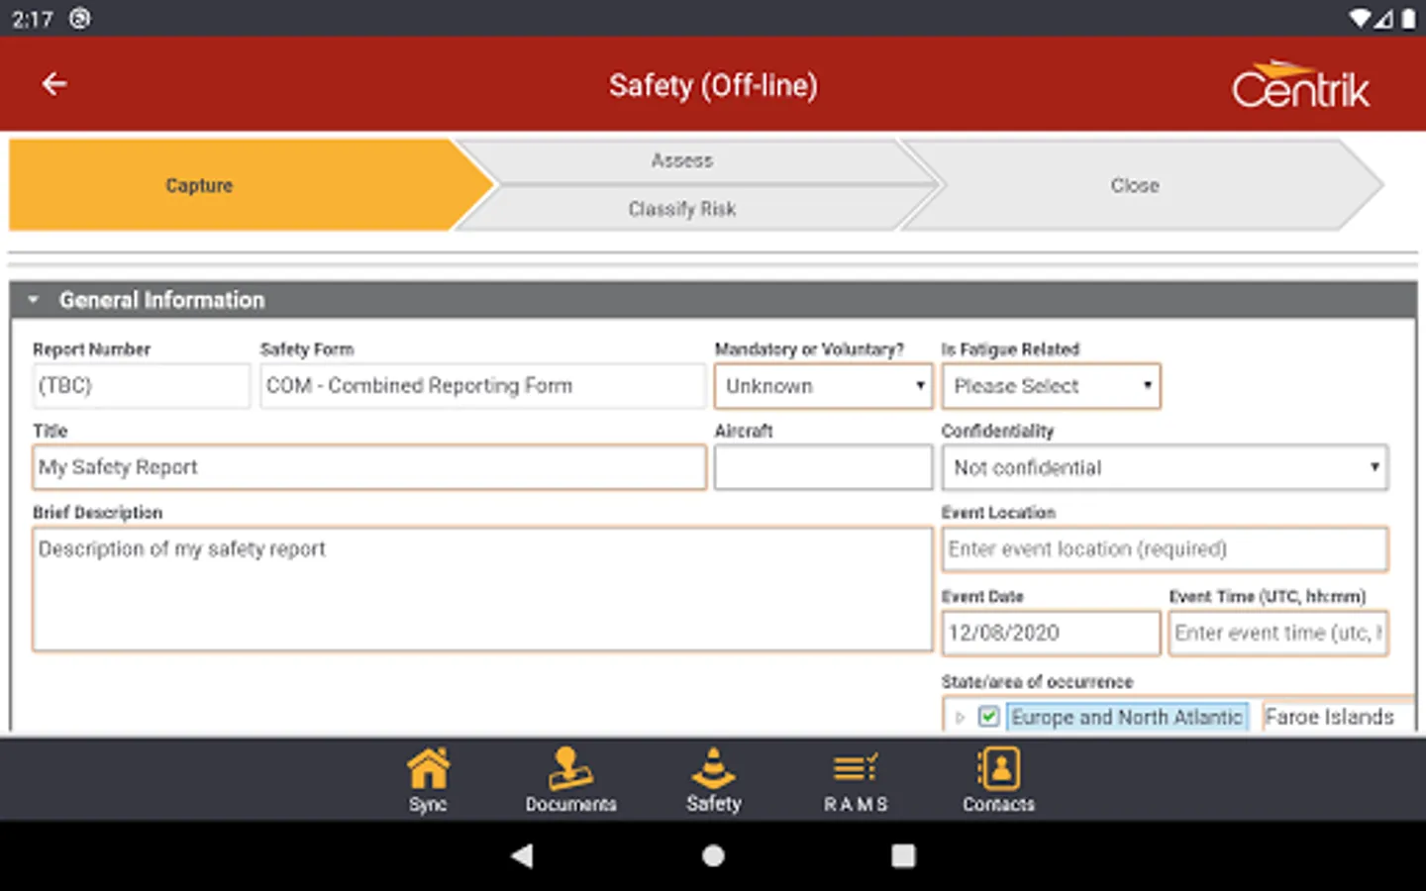Go back using the header arrow
This screenshot has width=1426, height=891.
pos(54,85)
